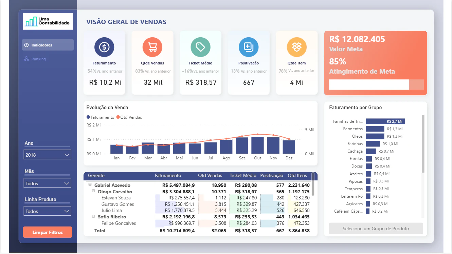Sort table by the Ticket Médio column header
Screen dimensions: 452x254
pos(243,176)
